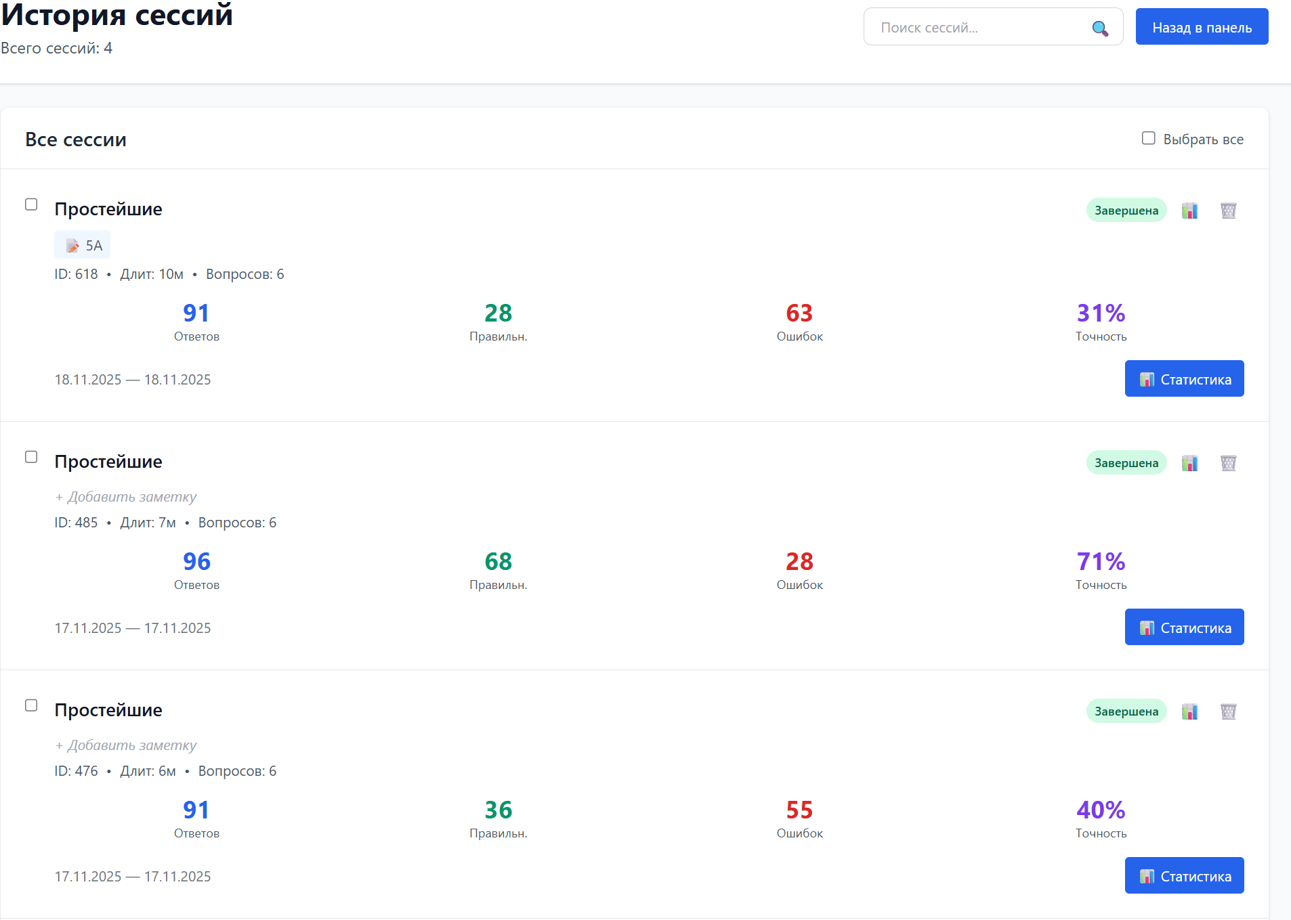The height and width of the screenshot is (920, 1291).
Task: Open 'Статистика' for session 485
Action: coord(1183,628)
